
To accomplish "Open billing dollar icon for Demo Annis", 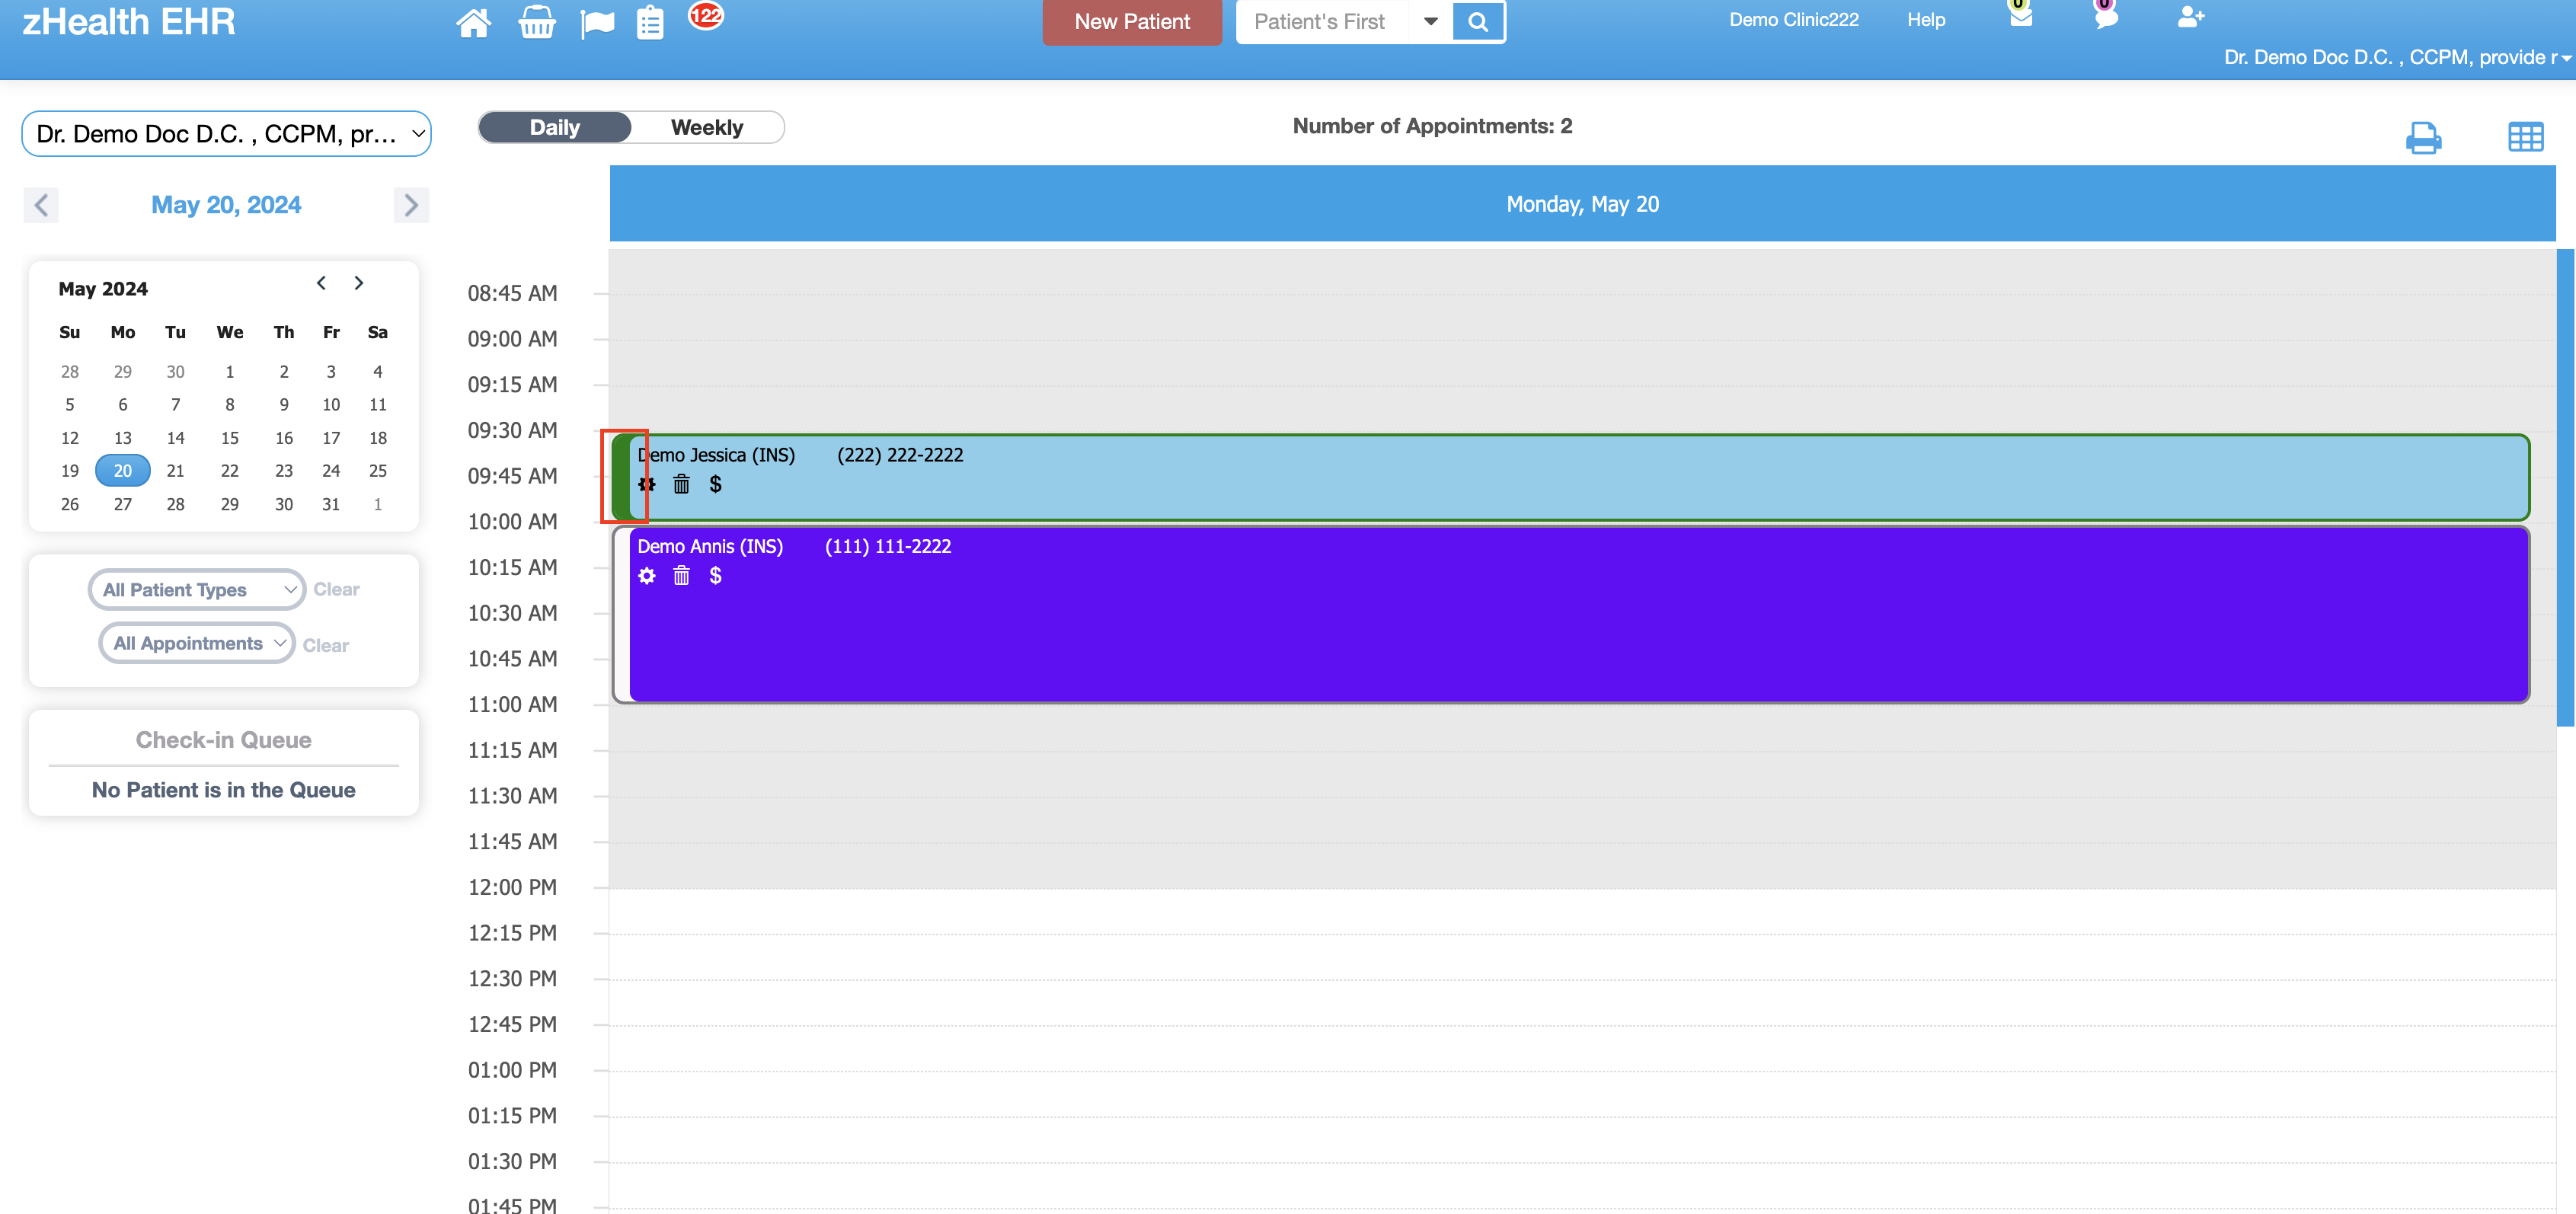I will 715,576.
